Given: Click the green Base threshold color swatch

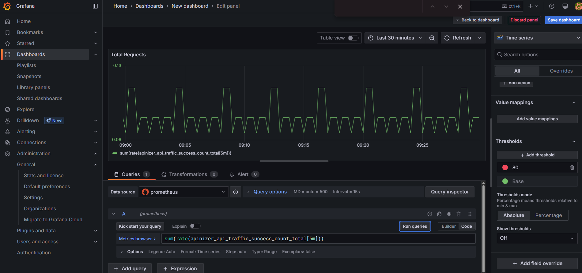Looking at the screenshot, I should pyautogui.click(x=505, y=181).
